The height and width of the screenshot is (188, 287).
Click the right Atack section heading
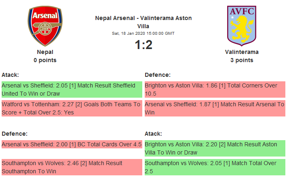(x=153, y=134)
